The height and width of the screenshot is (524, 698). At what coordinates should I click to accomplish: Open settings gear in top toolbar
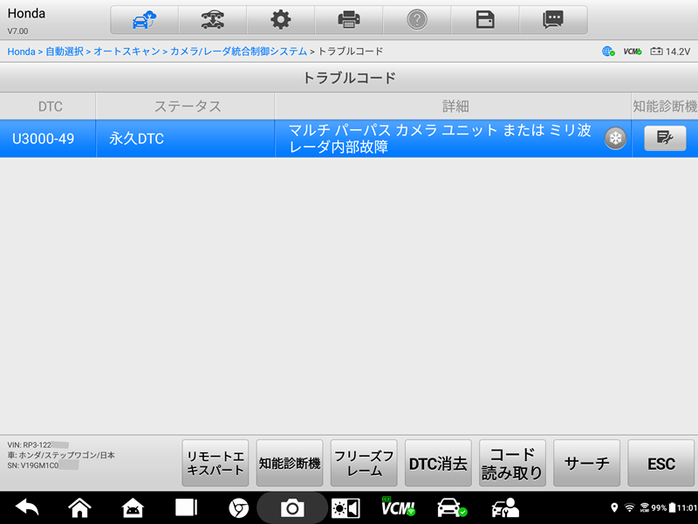pos(280,20)
